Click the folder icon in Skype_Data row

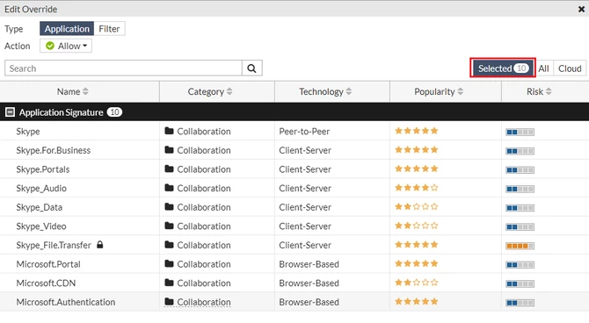click(169, 207)
